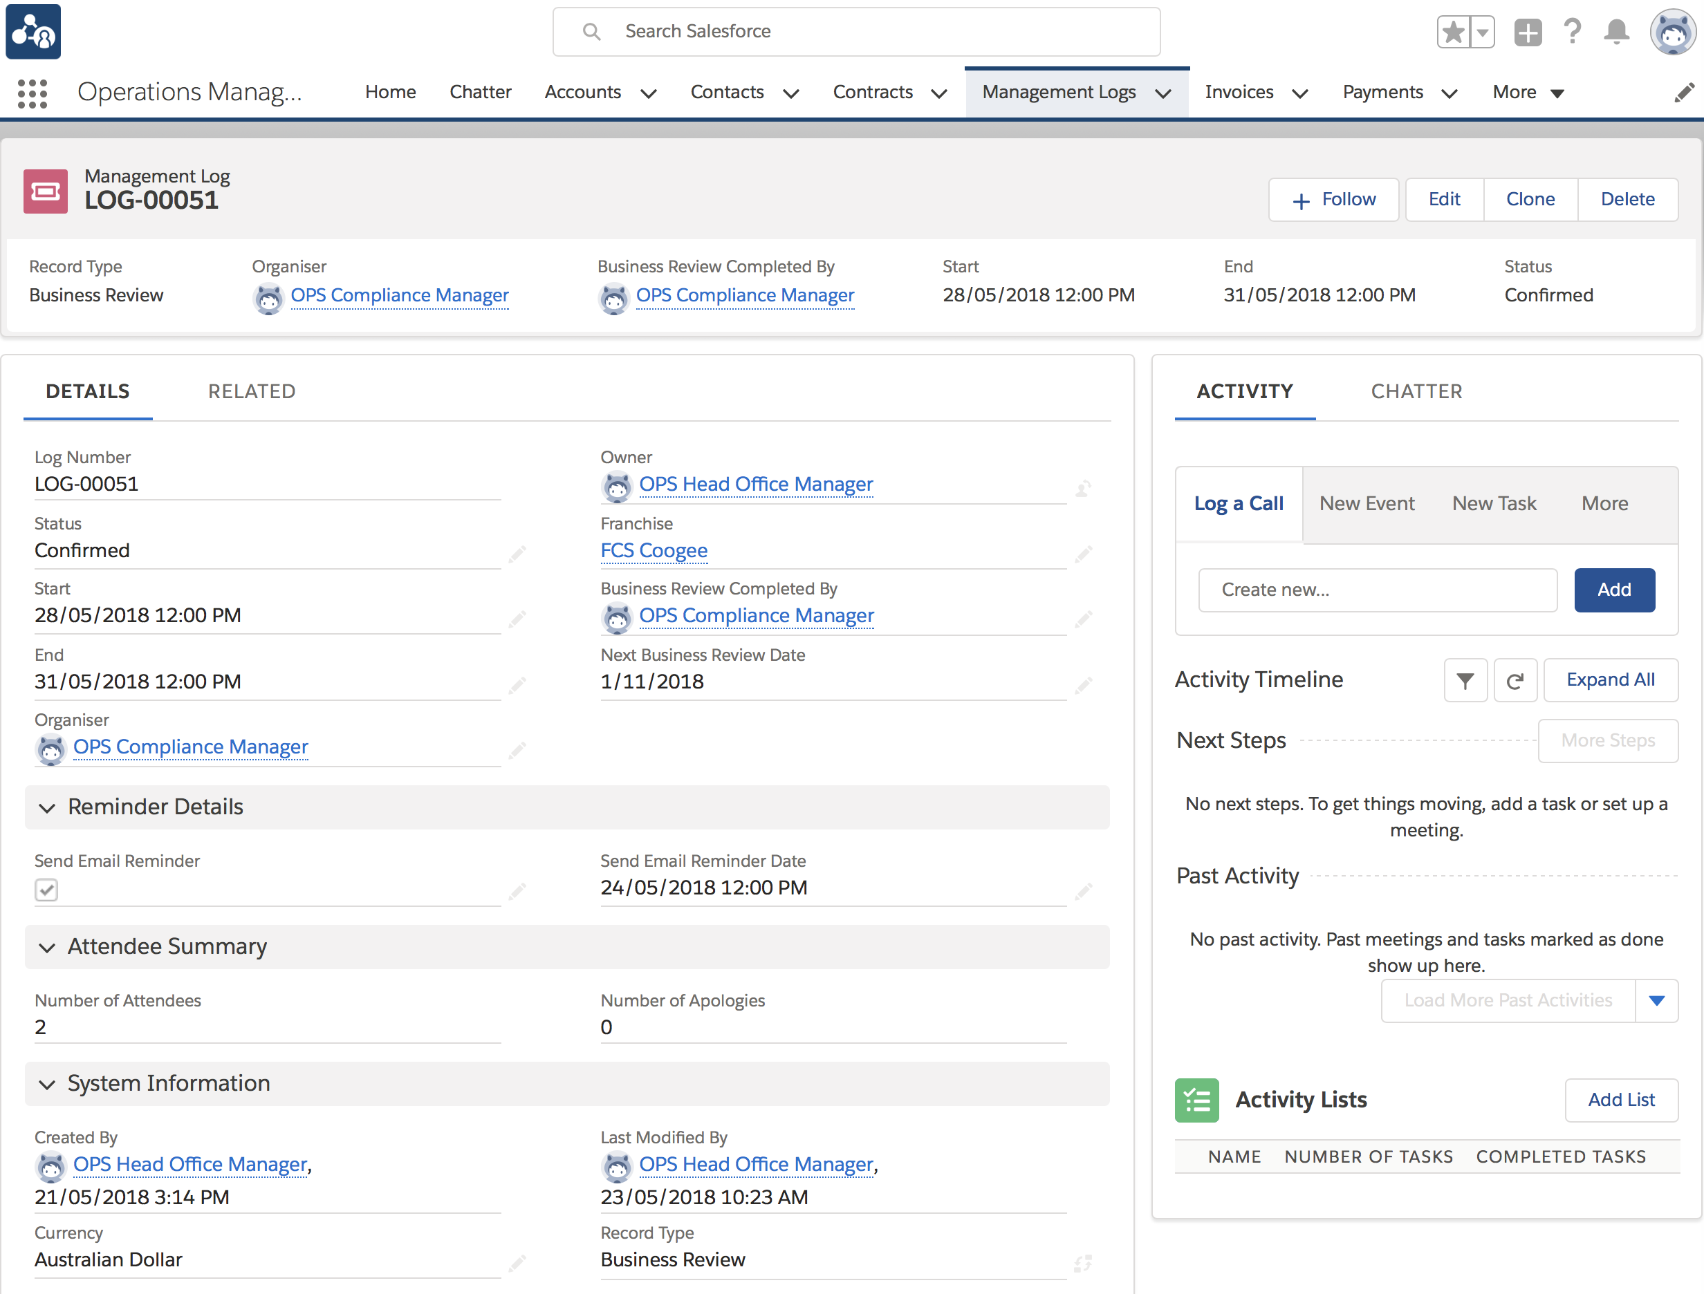Click the Follow button
This screenshot has width=1704, height=1294.
1333,200
